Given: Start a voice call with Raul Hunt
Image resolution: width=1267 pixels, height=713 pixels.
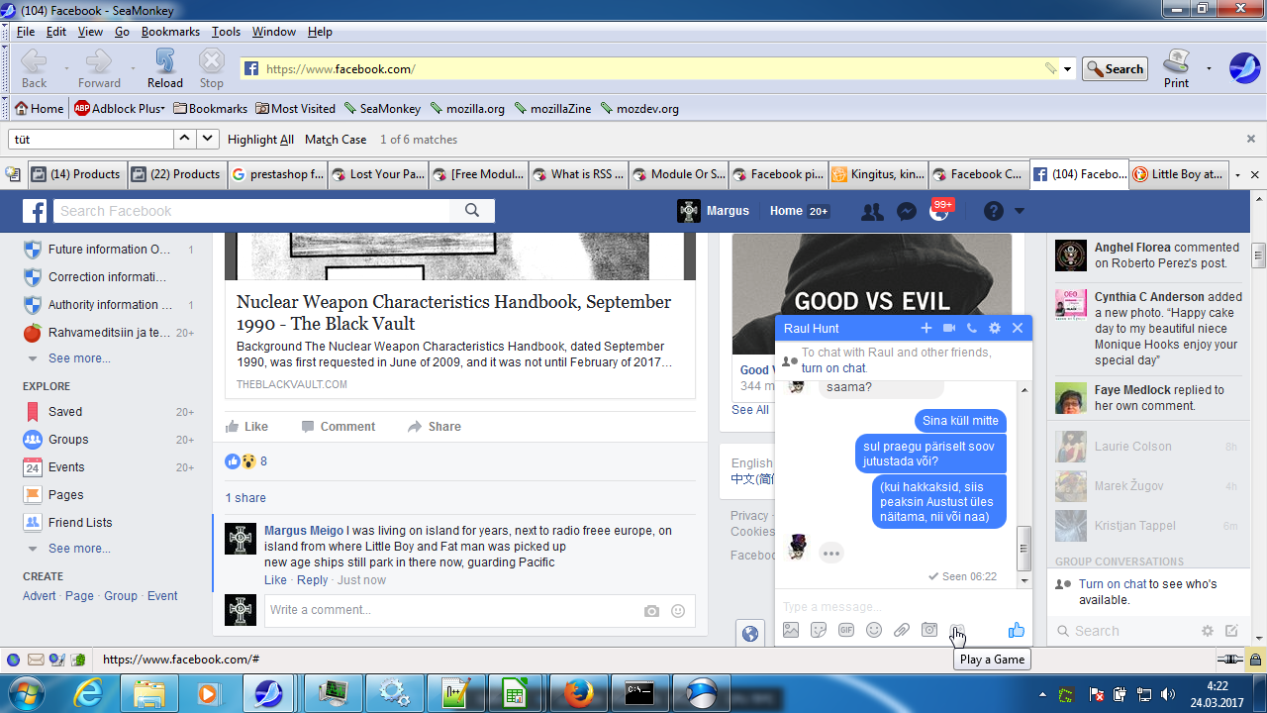Looking at the screenshot, I should [x=972, y=328].
